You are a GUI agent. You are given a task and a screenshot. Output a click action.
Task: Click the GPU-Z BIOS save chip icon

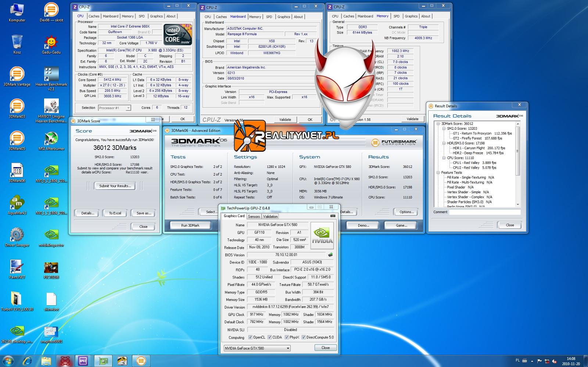pos(330,255)
